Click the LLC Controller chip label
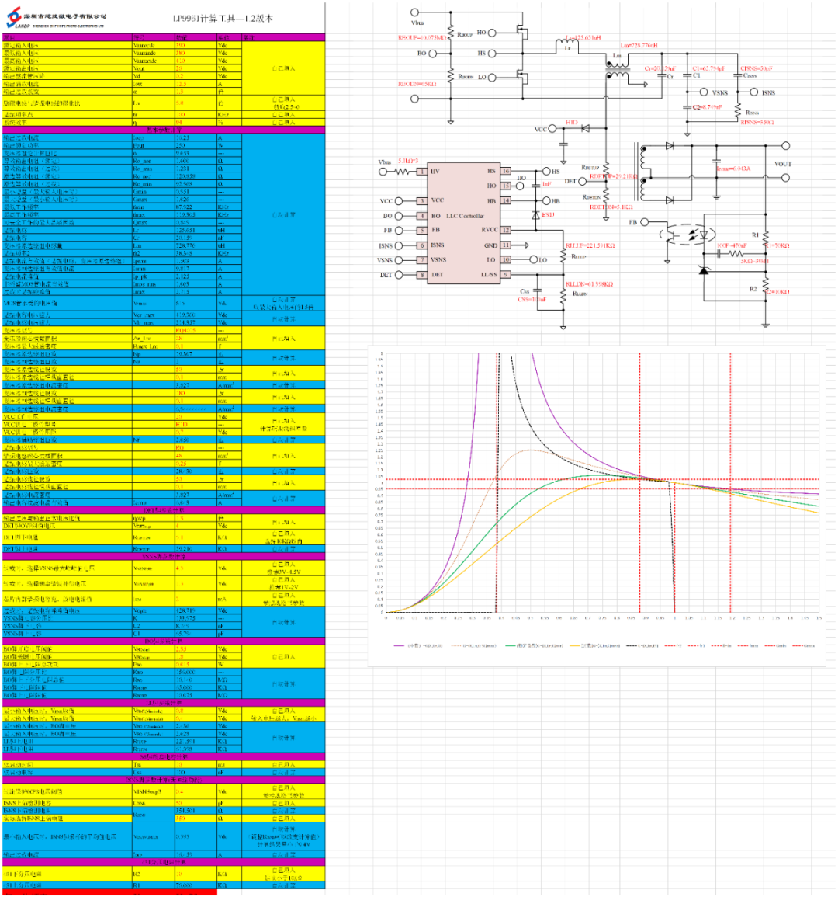The image size is (838, 897). tap(465, 216)
